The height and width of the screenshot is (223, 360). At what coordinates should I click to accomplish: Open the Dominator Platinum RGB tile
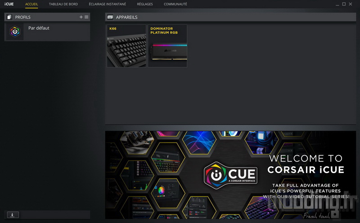[x=167, y=46]
